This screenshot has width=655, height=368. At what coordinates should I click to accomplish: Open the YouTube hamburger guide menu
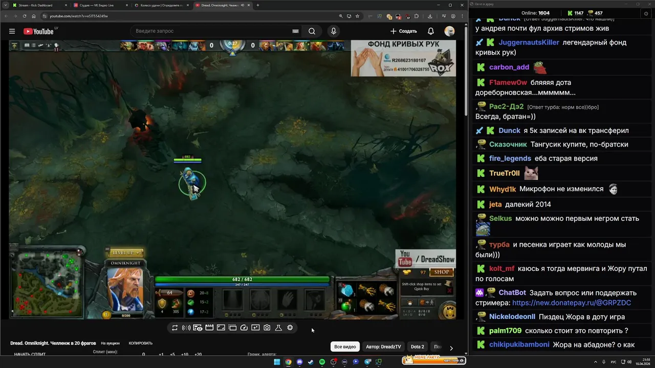coord(12,31)
